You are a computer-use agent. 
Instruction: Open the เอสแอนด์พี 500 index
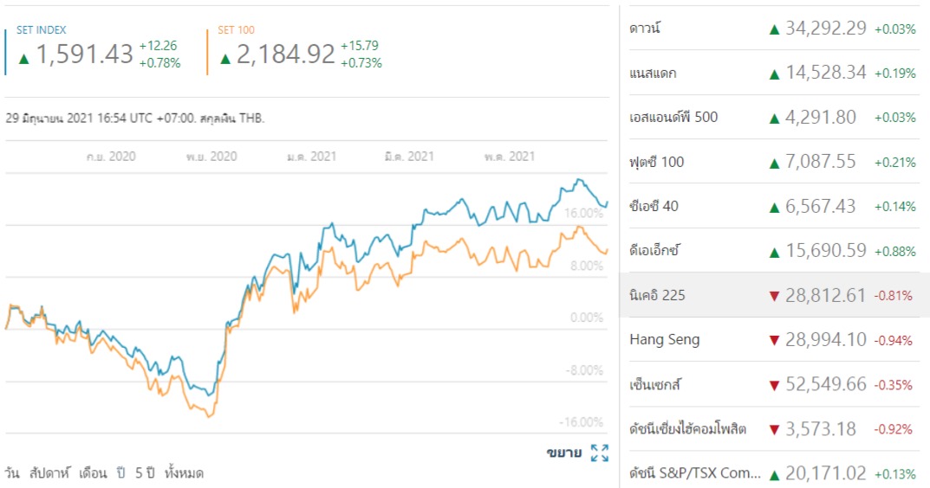(673, 117)
